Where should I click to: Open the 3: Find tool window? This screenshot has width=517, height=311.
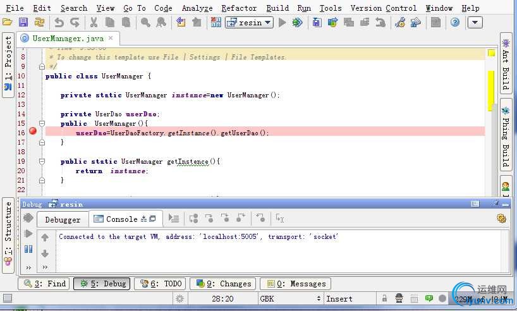pyautogui.click(x=44, y=284)
